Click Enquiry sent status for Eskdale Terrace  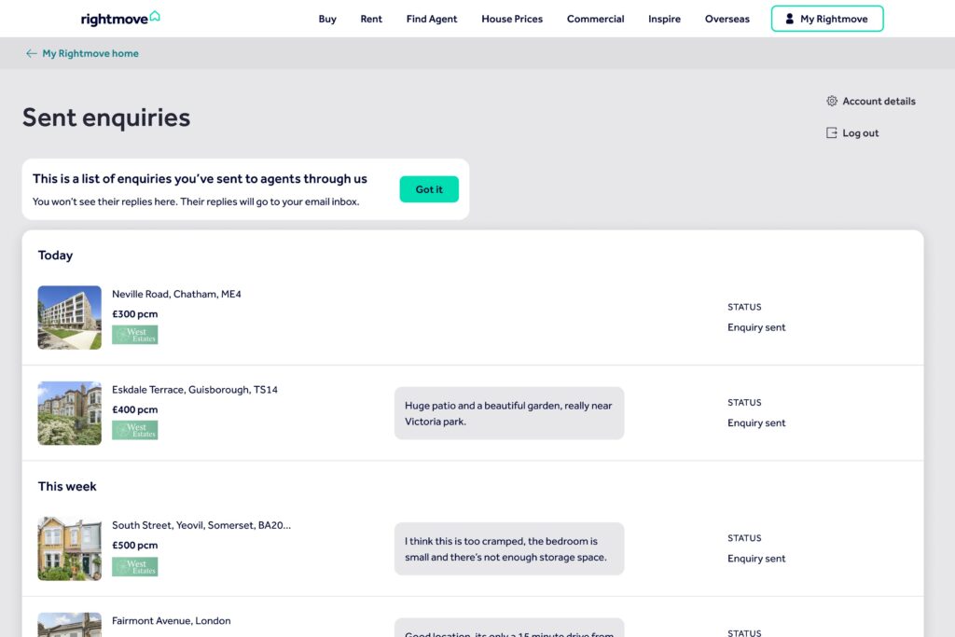[756, 423]
